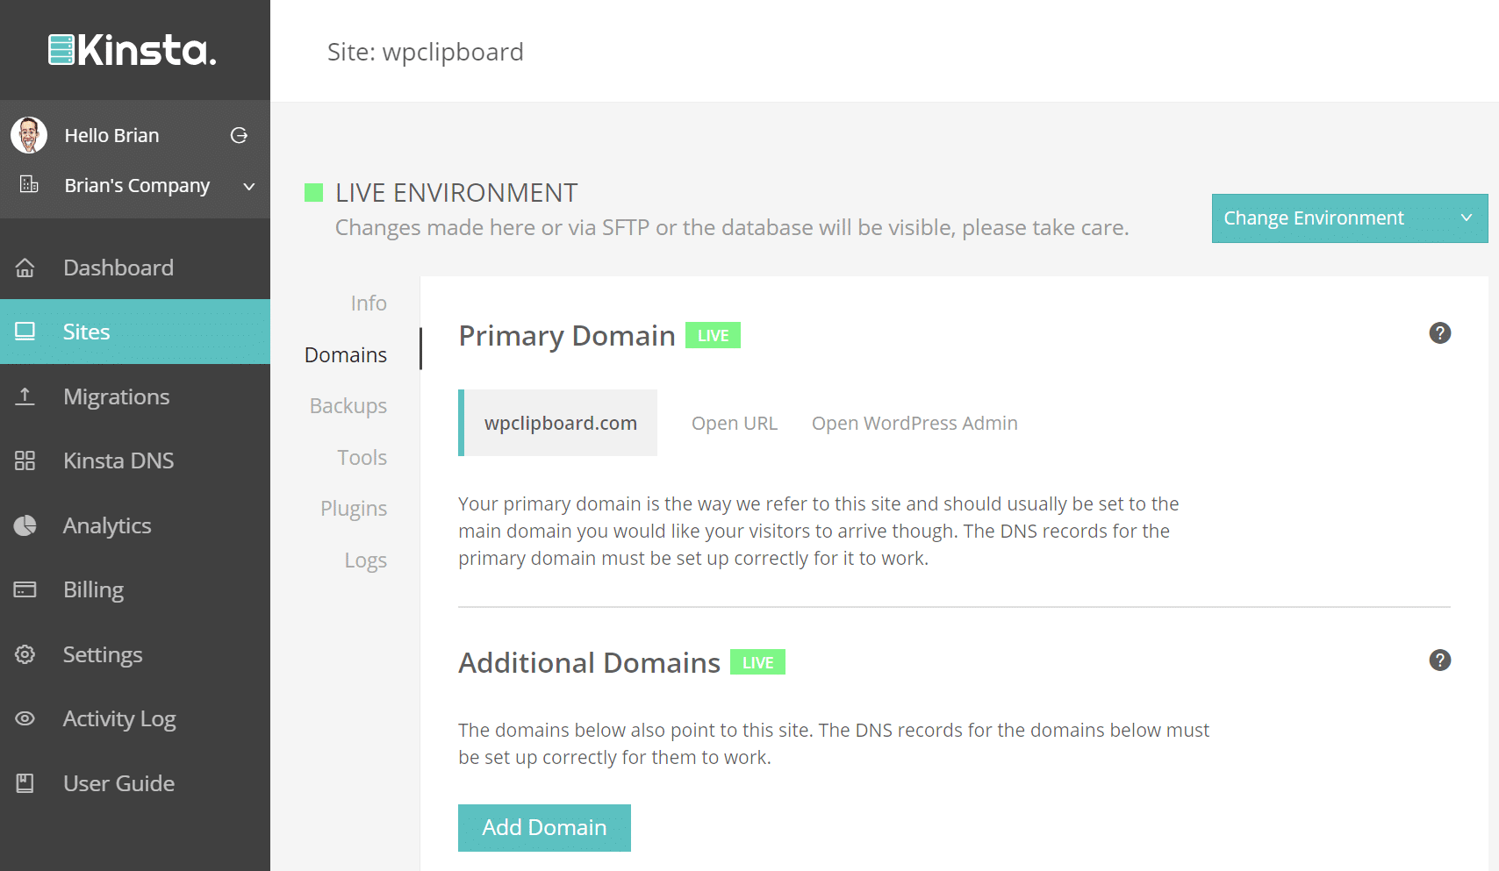Viewport: 1499px width, 871px height.
Task: Open Billing page
Action: pos(135,589)
